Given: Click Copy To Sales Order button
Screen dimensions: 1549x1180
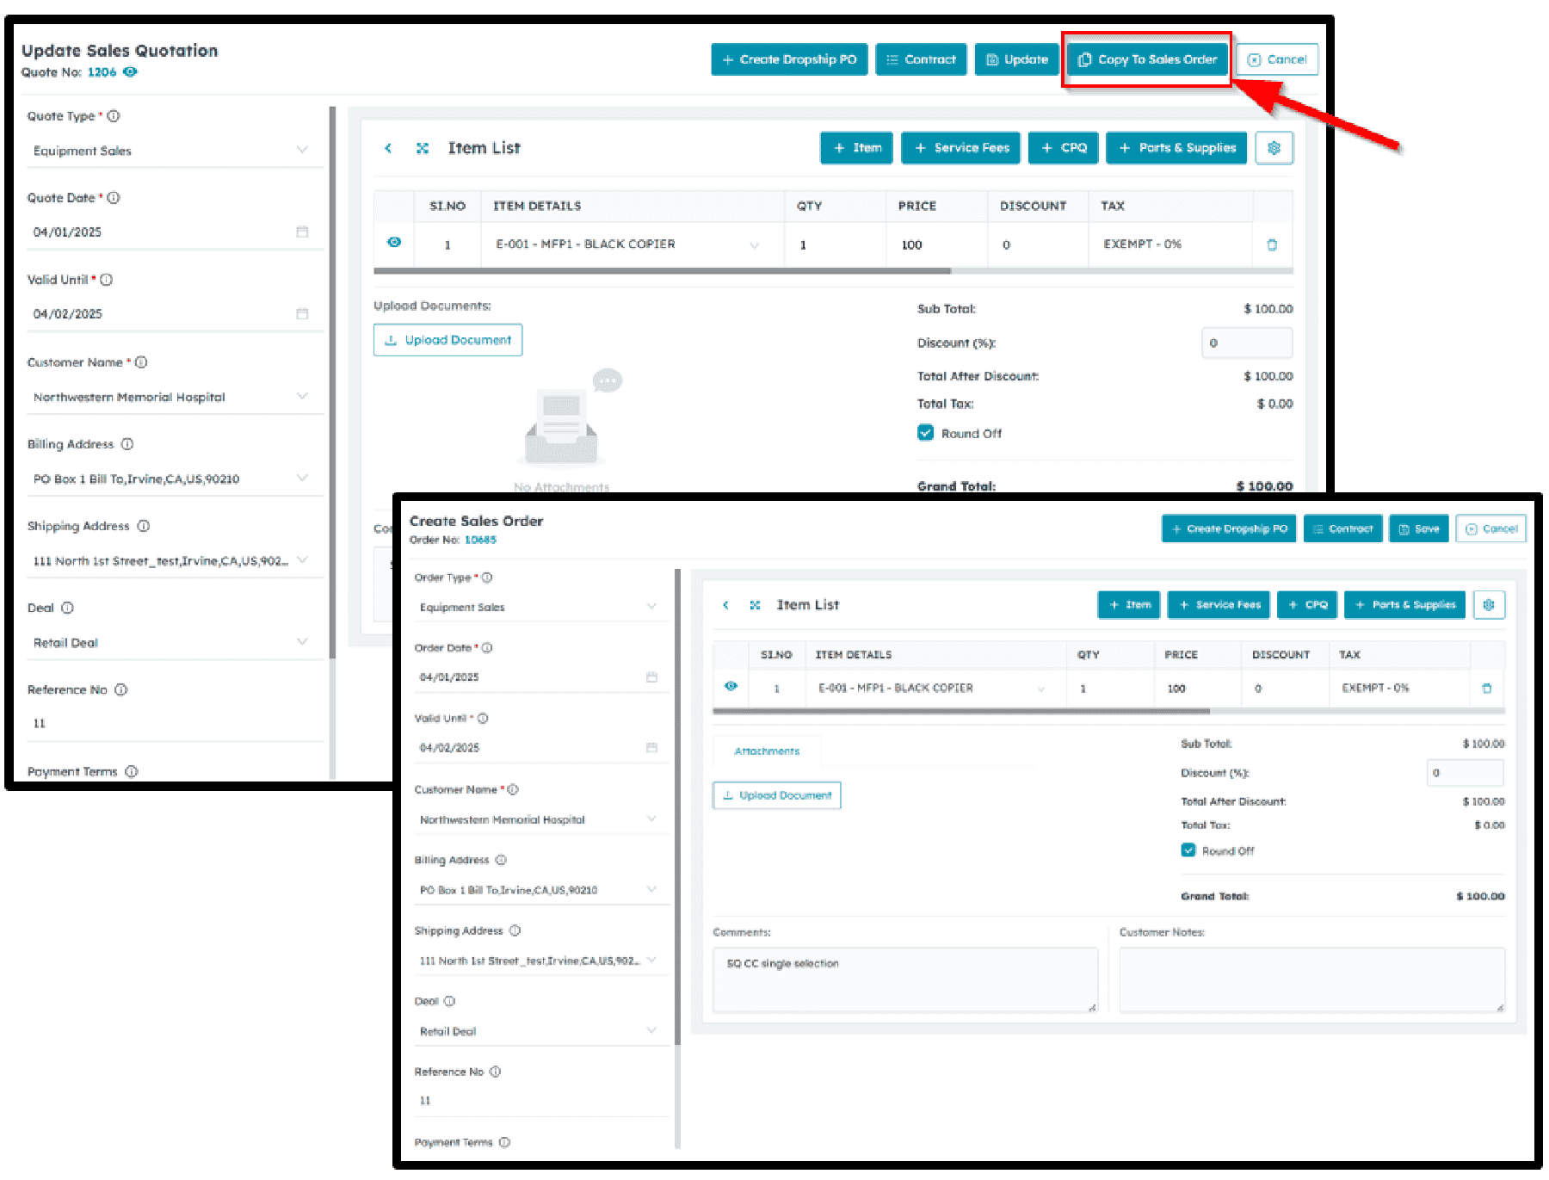Looking at the screenshot, I should coord(1147,59).
